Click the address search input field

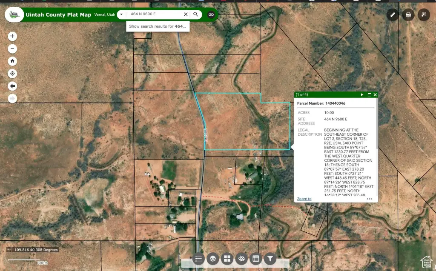(155, 14)
